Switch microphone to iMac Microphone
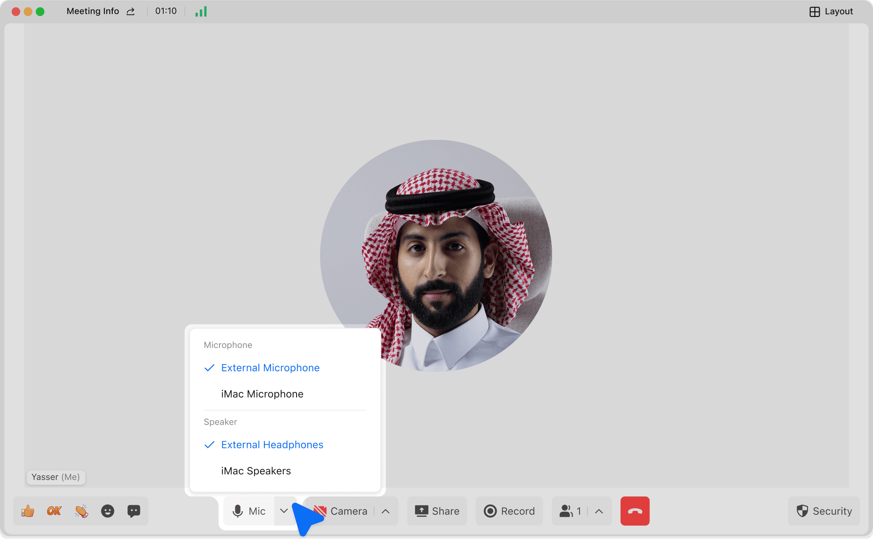Image resolution: width=873 pixels, height=550 pixels. click(262, 394)
